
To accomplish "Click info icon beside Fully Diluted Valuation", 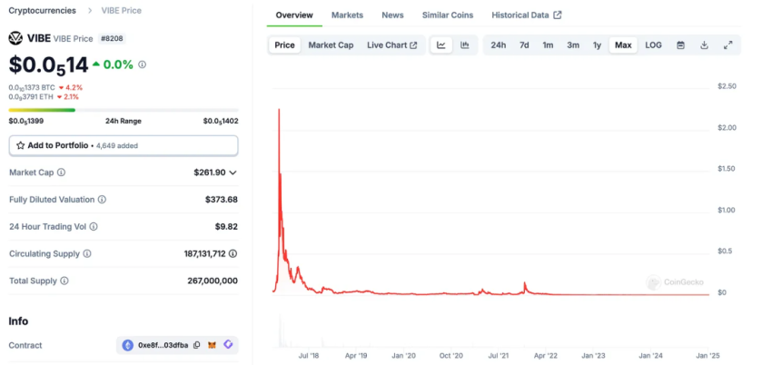I will (102, 200).
